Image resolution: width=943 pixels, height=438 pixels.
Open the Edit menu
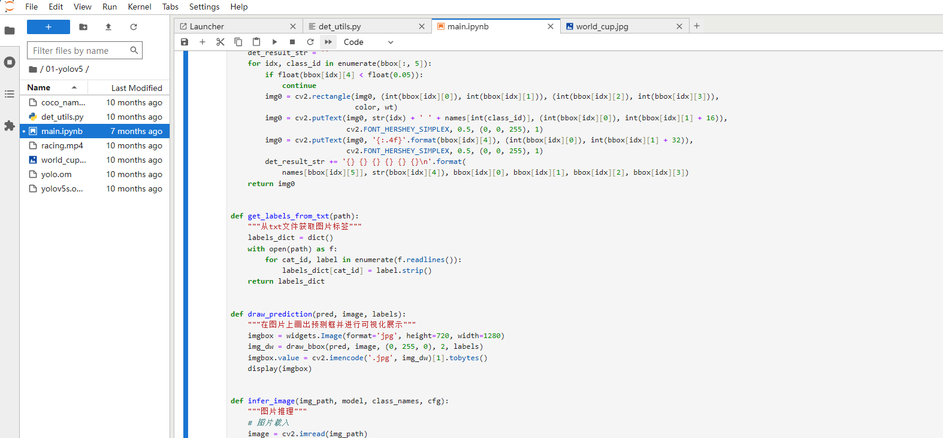[56, 7]
